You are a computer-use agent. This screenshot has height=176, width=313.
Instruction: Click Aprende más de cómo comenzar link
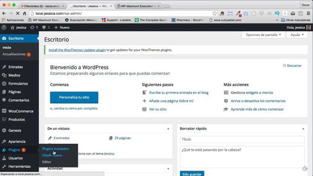257,110
